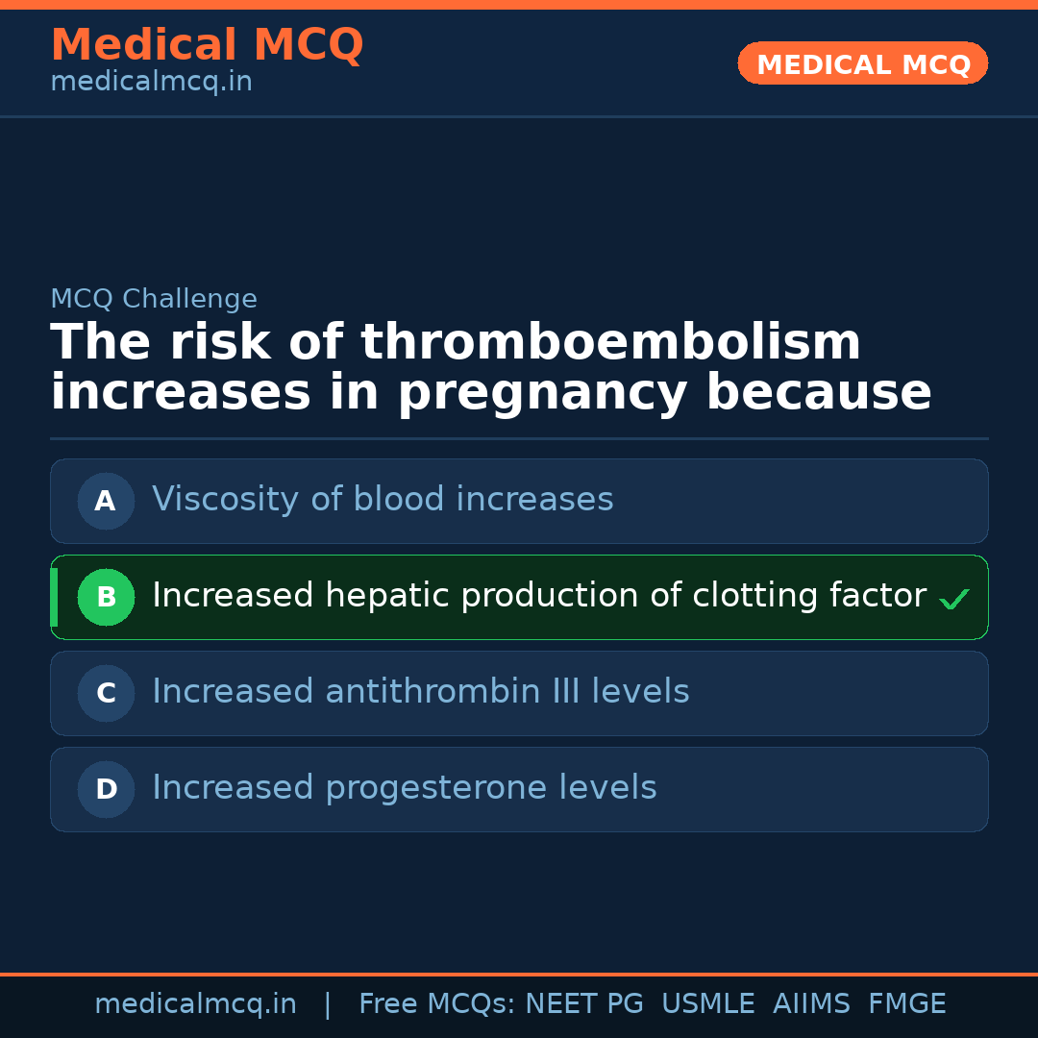The width and height of the screenshot is (1038, 1038).
Task: Open medicalmcq.in link under header title
Action: pyautogui.click(x=151, y=83)
